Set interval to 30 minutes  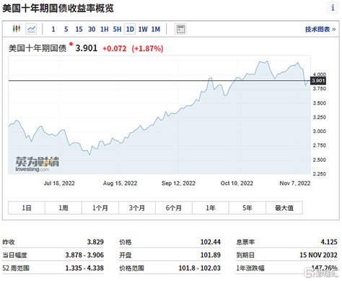92,30
